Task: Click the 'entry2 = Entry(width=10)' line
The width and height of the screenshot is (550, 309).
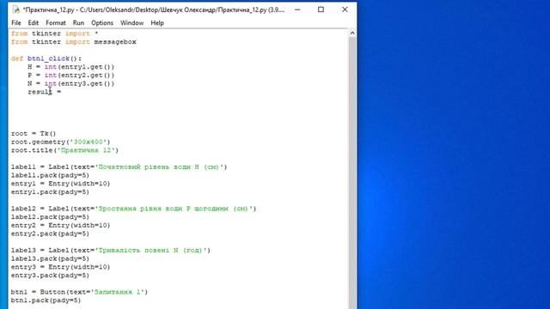Action: 61,225
